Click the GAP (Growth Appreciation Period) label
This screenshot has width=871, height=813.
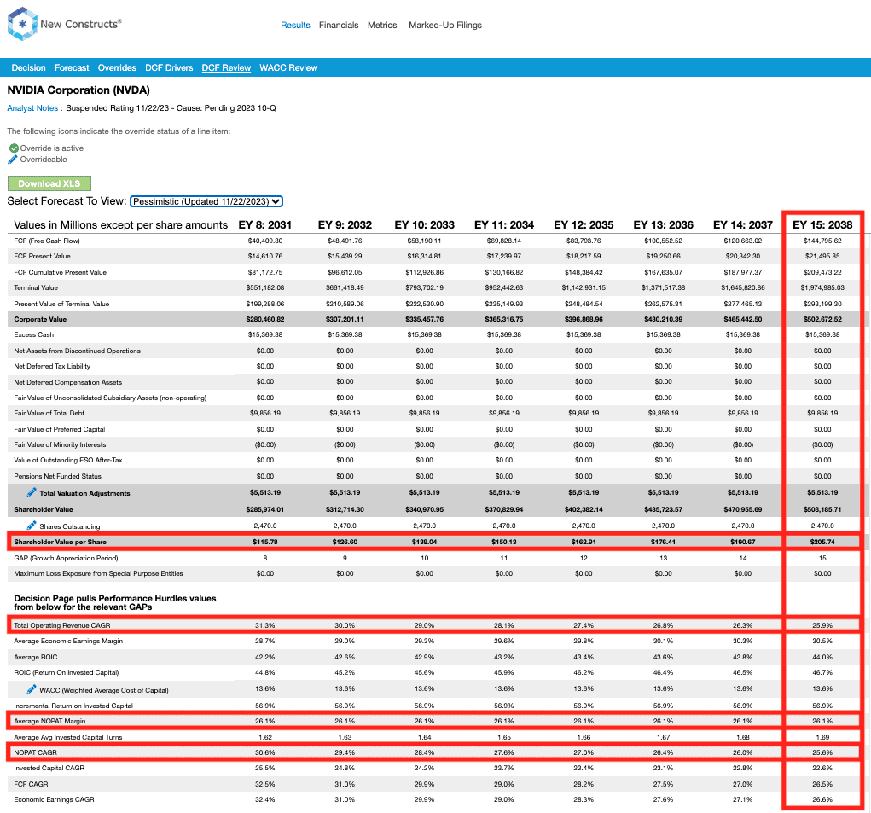pos(66,558)
